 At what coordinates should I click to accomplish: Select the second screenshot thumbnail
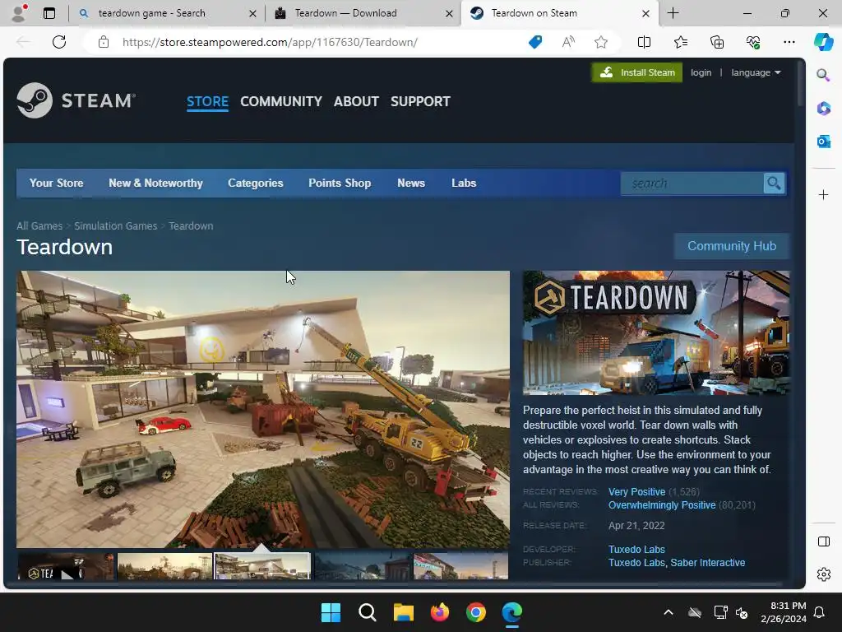(x=164, y=566)
